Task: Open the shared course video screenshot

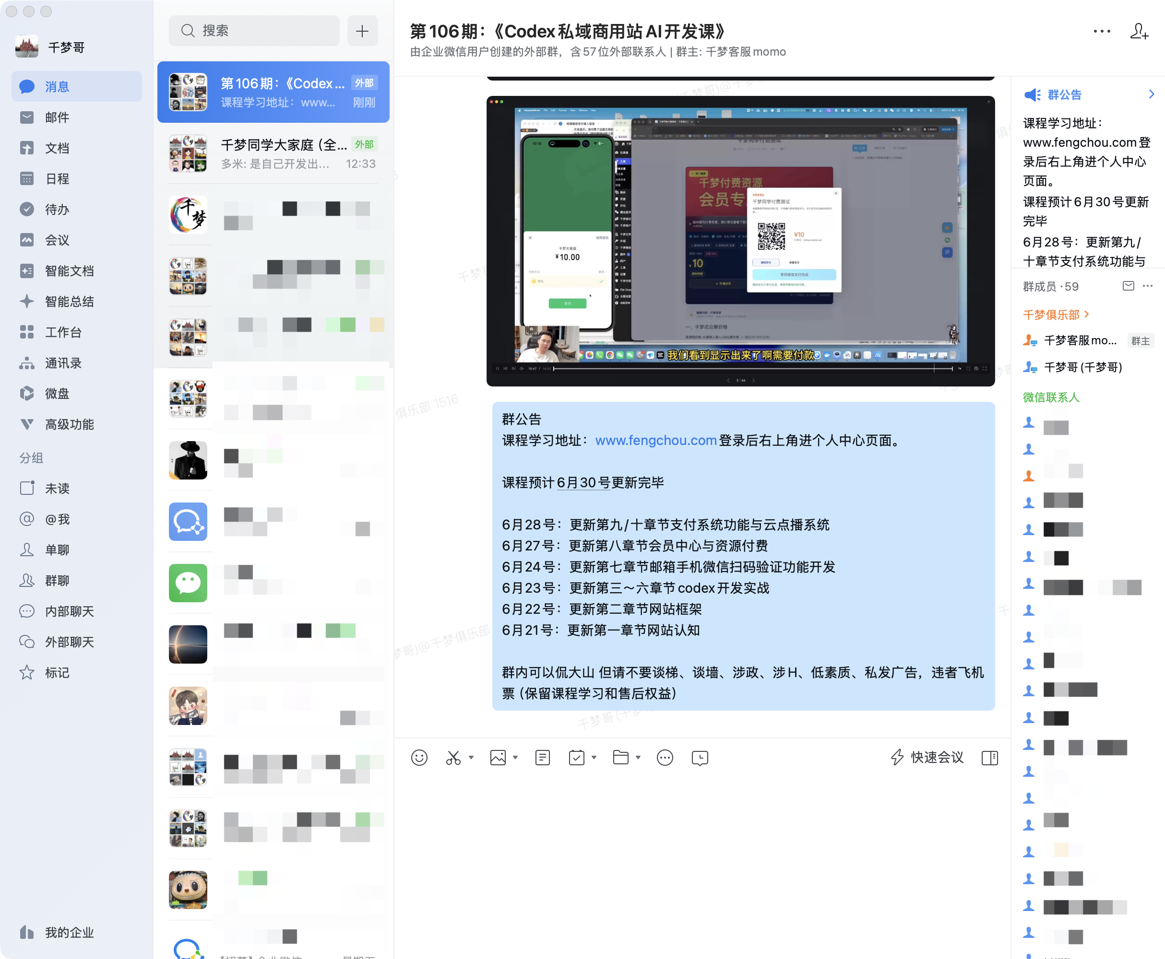Action: tap(740, 241)
